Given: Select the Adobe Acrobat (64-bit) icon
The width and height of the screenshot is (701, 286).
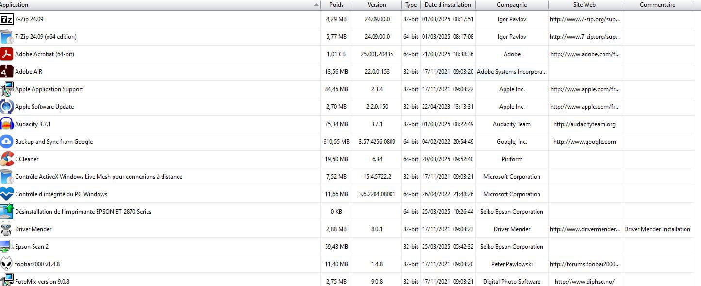Looking at the screenshot, I should click(7, 54).
